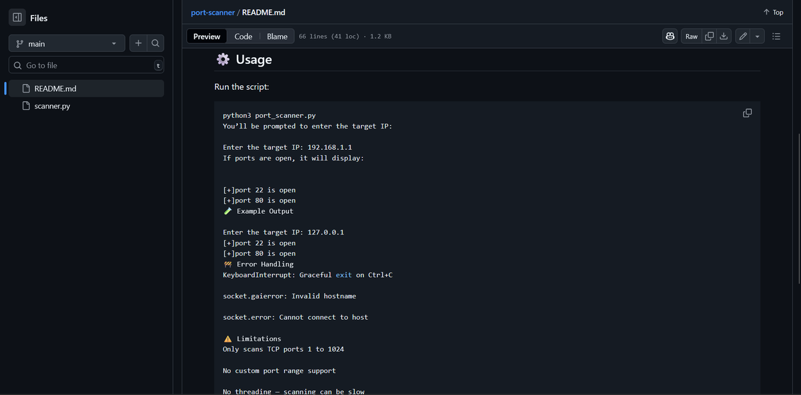Focus the Go to file field
This screenshot has width=801, height=395.
[x=86, y=65]
